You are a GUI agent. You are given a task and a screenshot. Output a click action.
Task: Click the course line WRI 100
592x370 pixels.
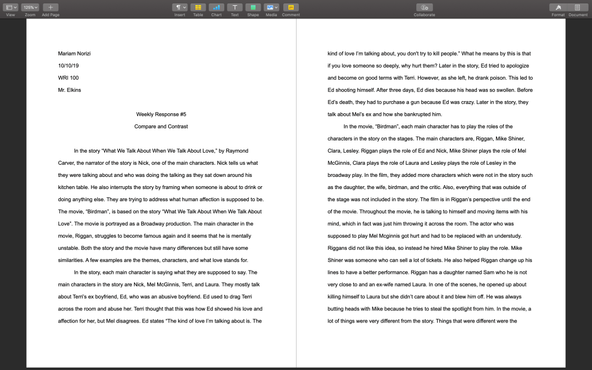pos(68,78)
